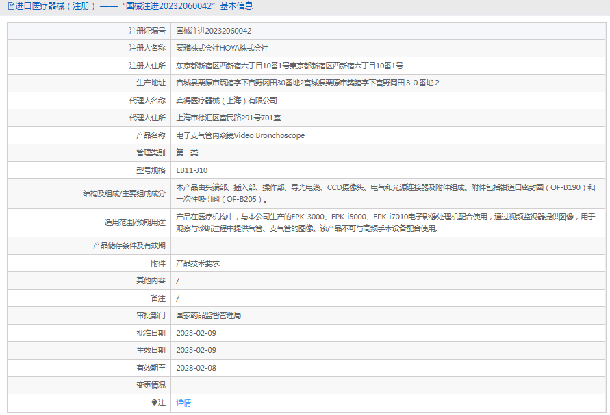Select the registrant name 豪雅株式会社HOYA株式会社
The image size is (610, 415).
pos(222,48)
